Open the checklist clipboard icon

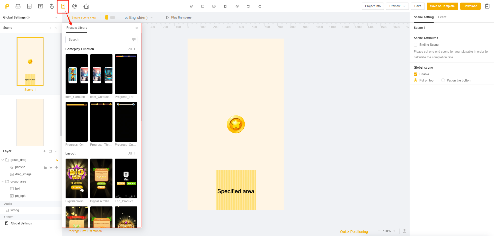[x=487, y=6]
